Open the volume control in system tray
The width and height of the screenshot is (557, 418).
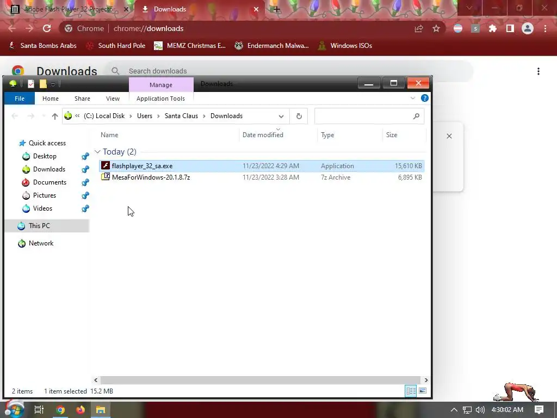point(480,410)
